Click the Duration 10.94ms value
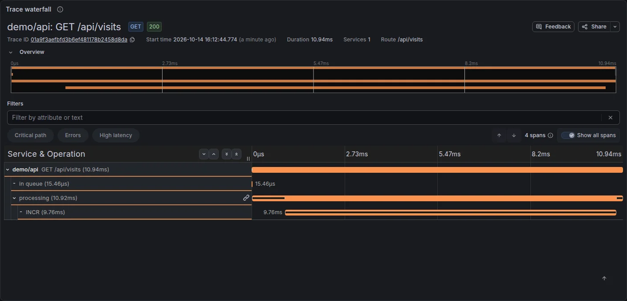The image size is (627, 301). [322, 40]
